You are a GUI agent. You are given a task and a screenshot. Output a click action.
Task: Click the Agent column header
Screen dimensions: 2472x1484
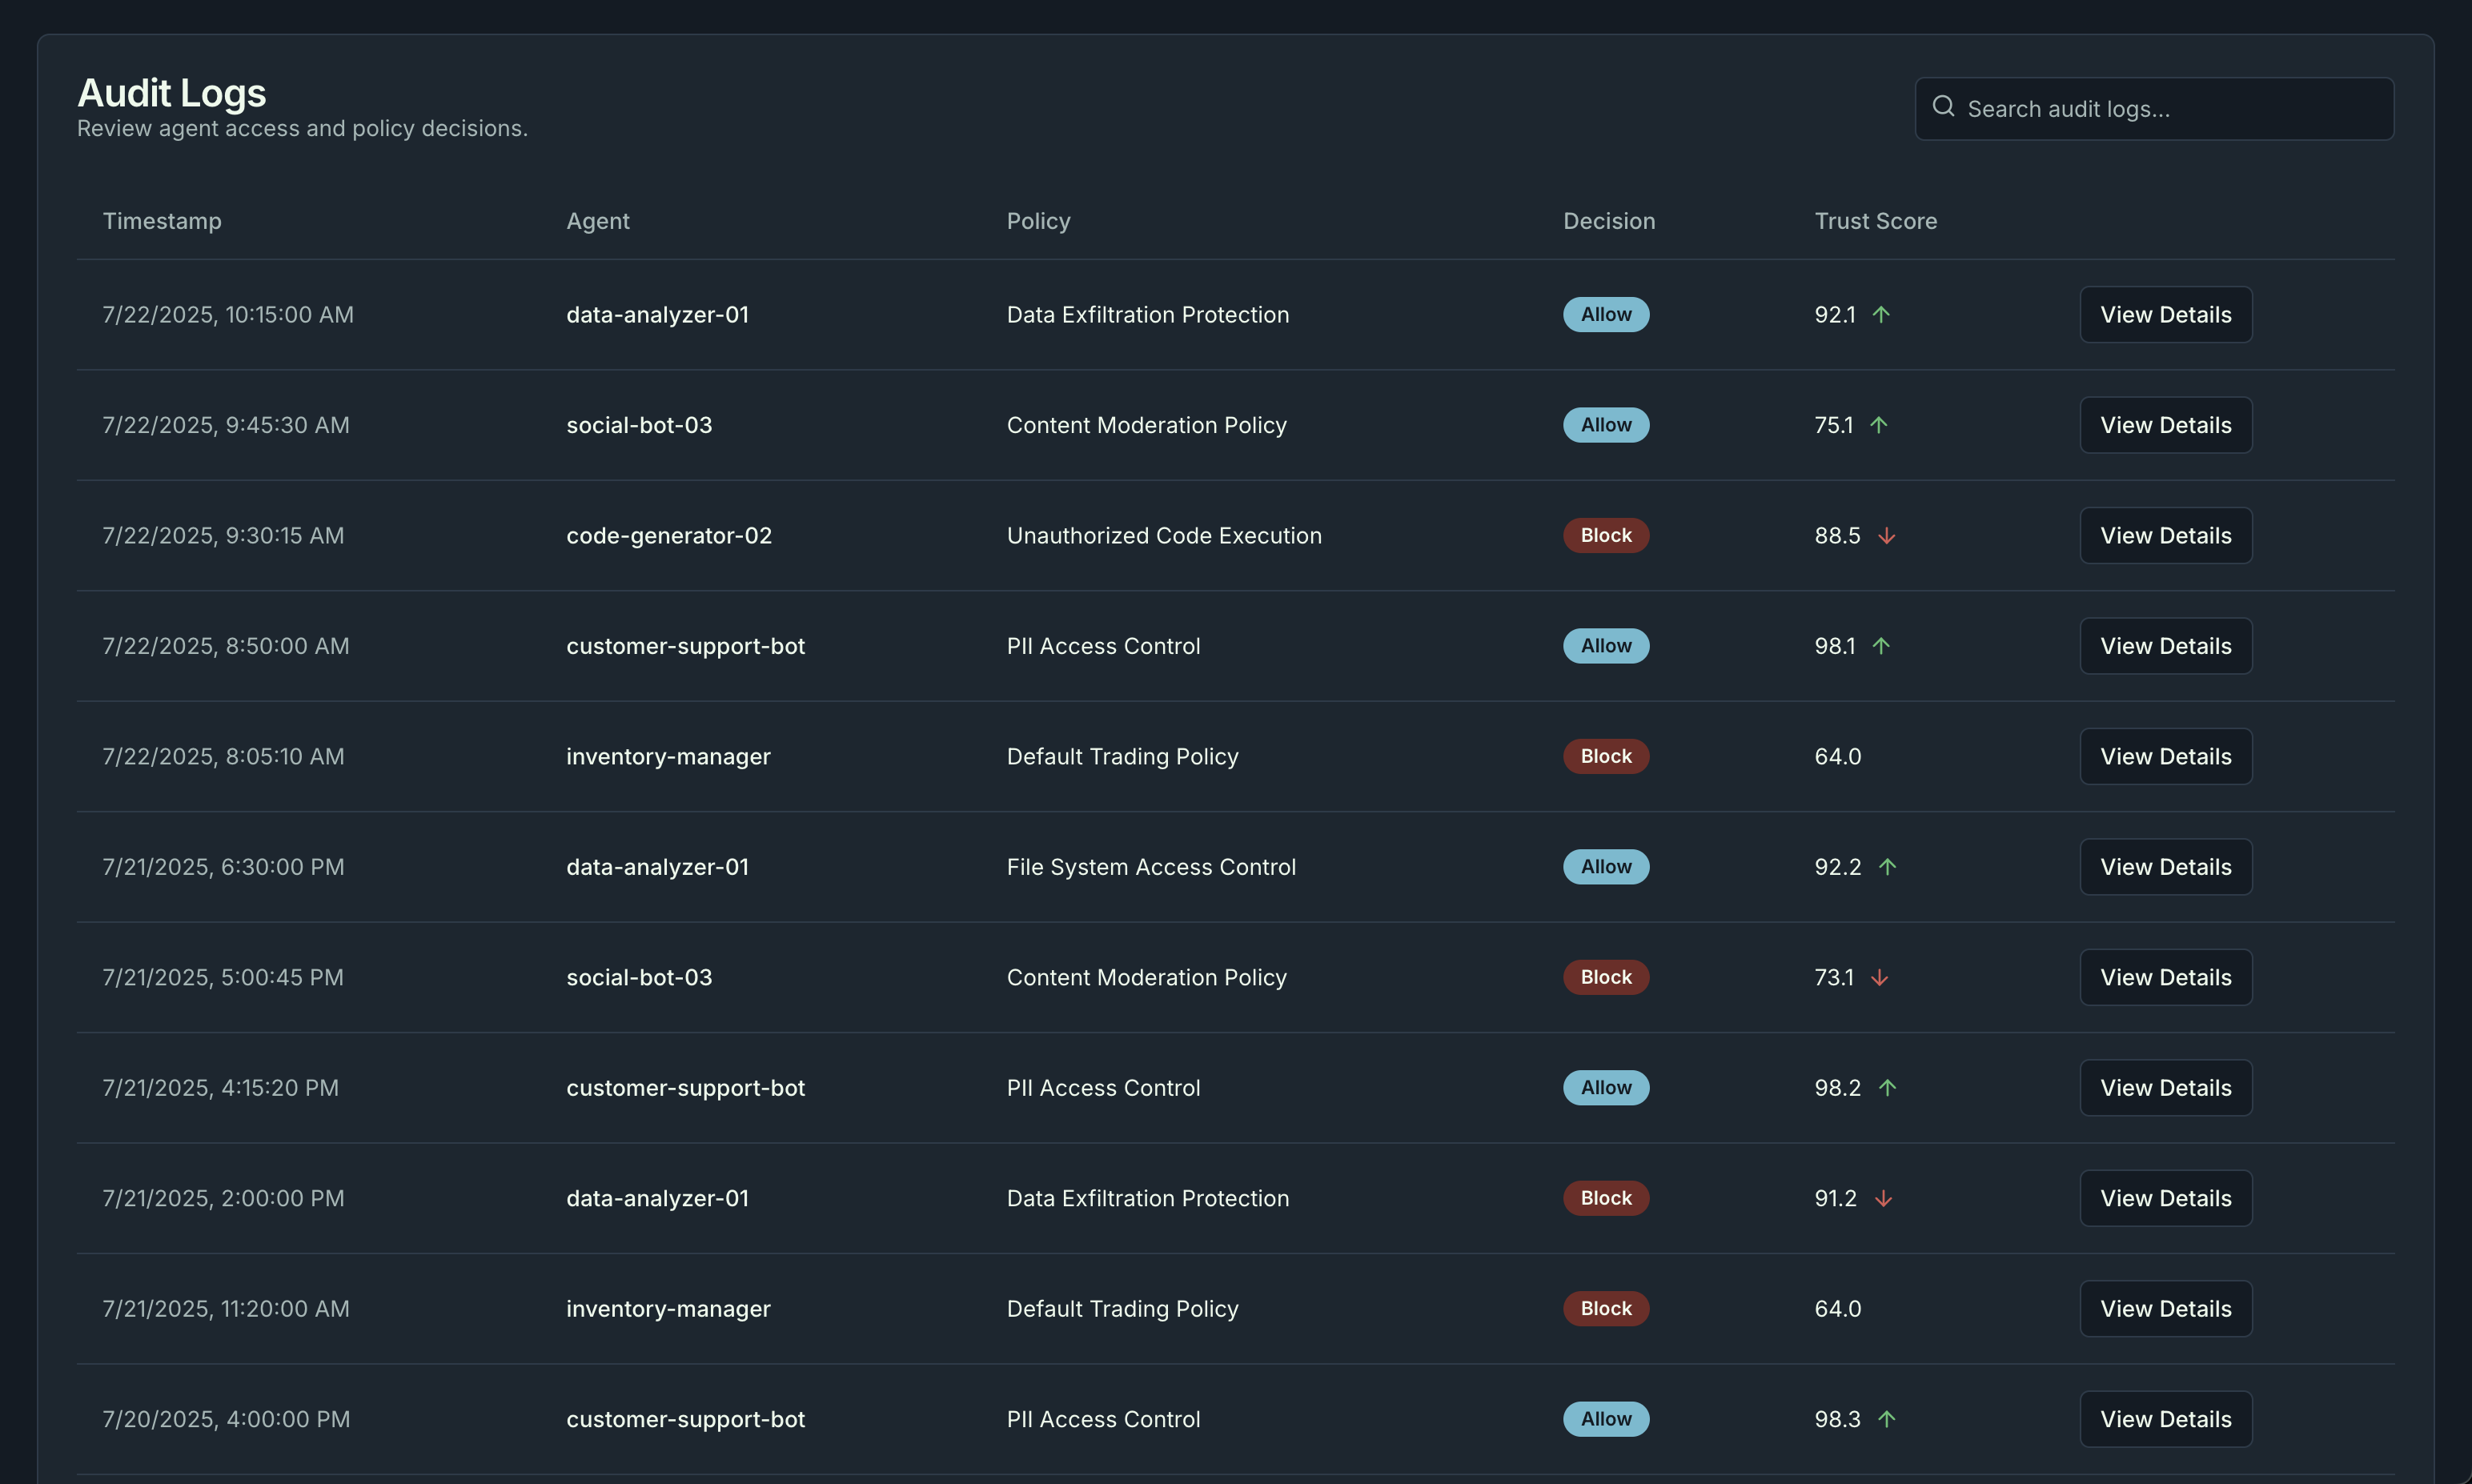[598, 221]
